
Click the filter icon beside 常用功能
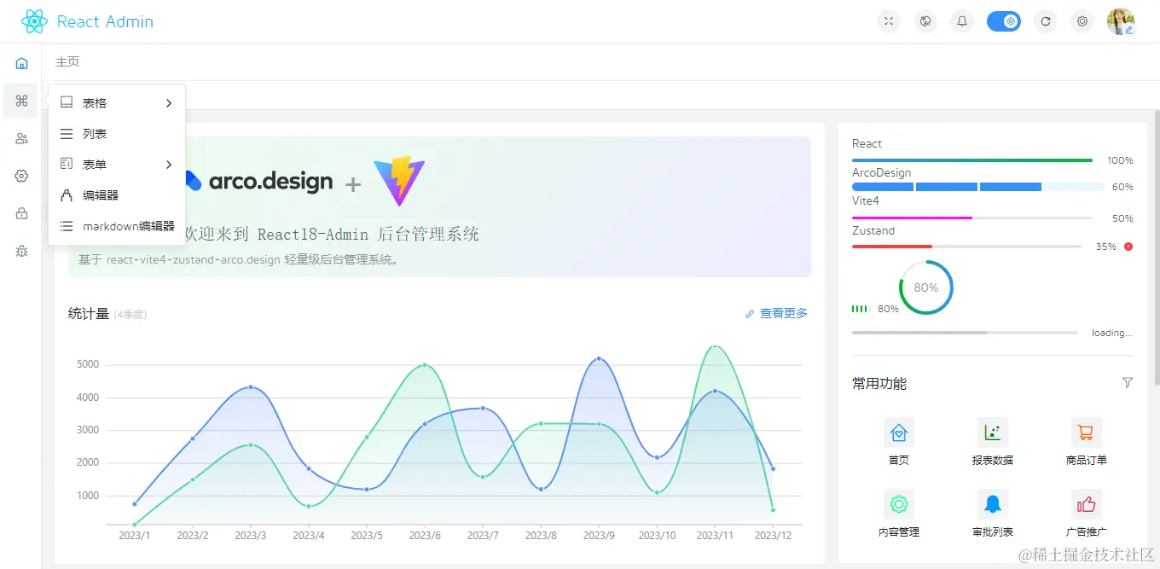pyautogui.click(x=1128, y=382)
